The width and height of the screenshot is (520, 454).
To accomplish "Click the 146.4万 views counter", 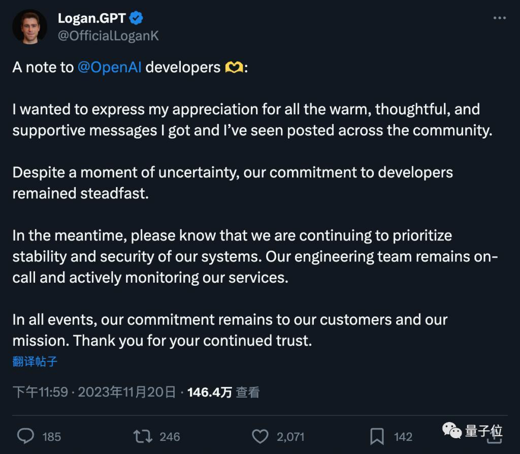I will 209,391.
